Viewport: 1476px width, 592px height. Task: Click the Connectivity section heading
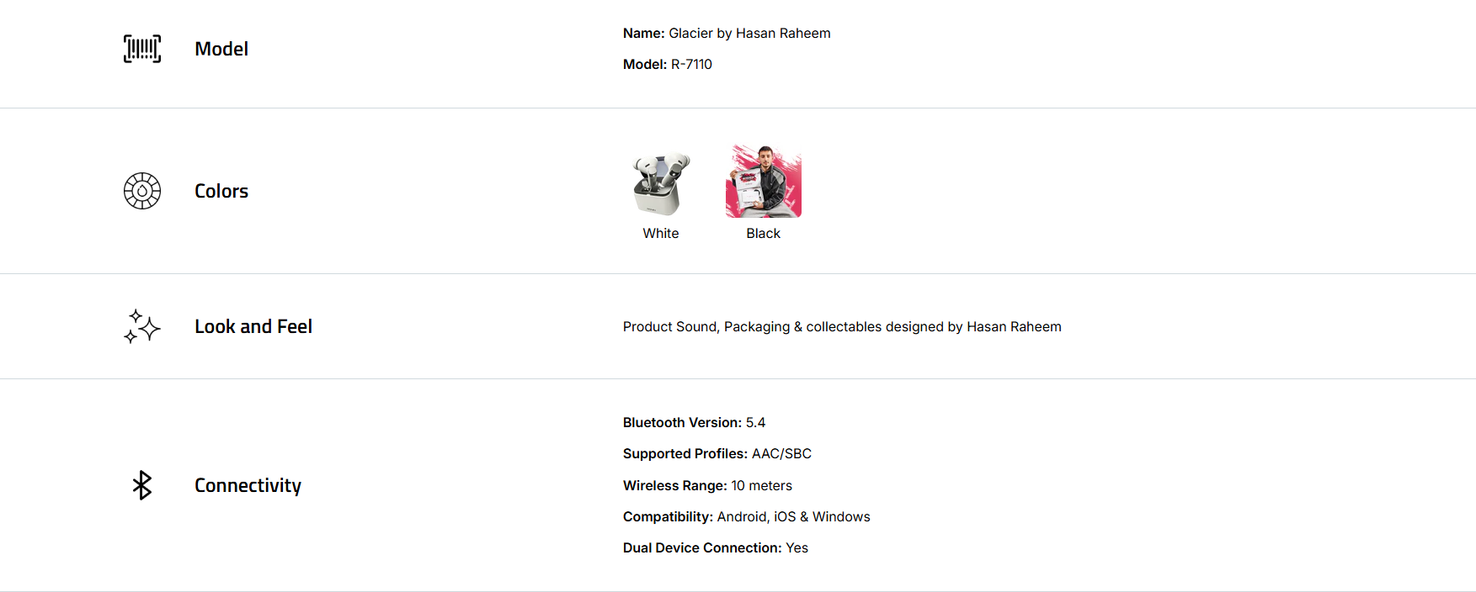tap(248, 485)
